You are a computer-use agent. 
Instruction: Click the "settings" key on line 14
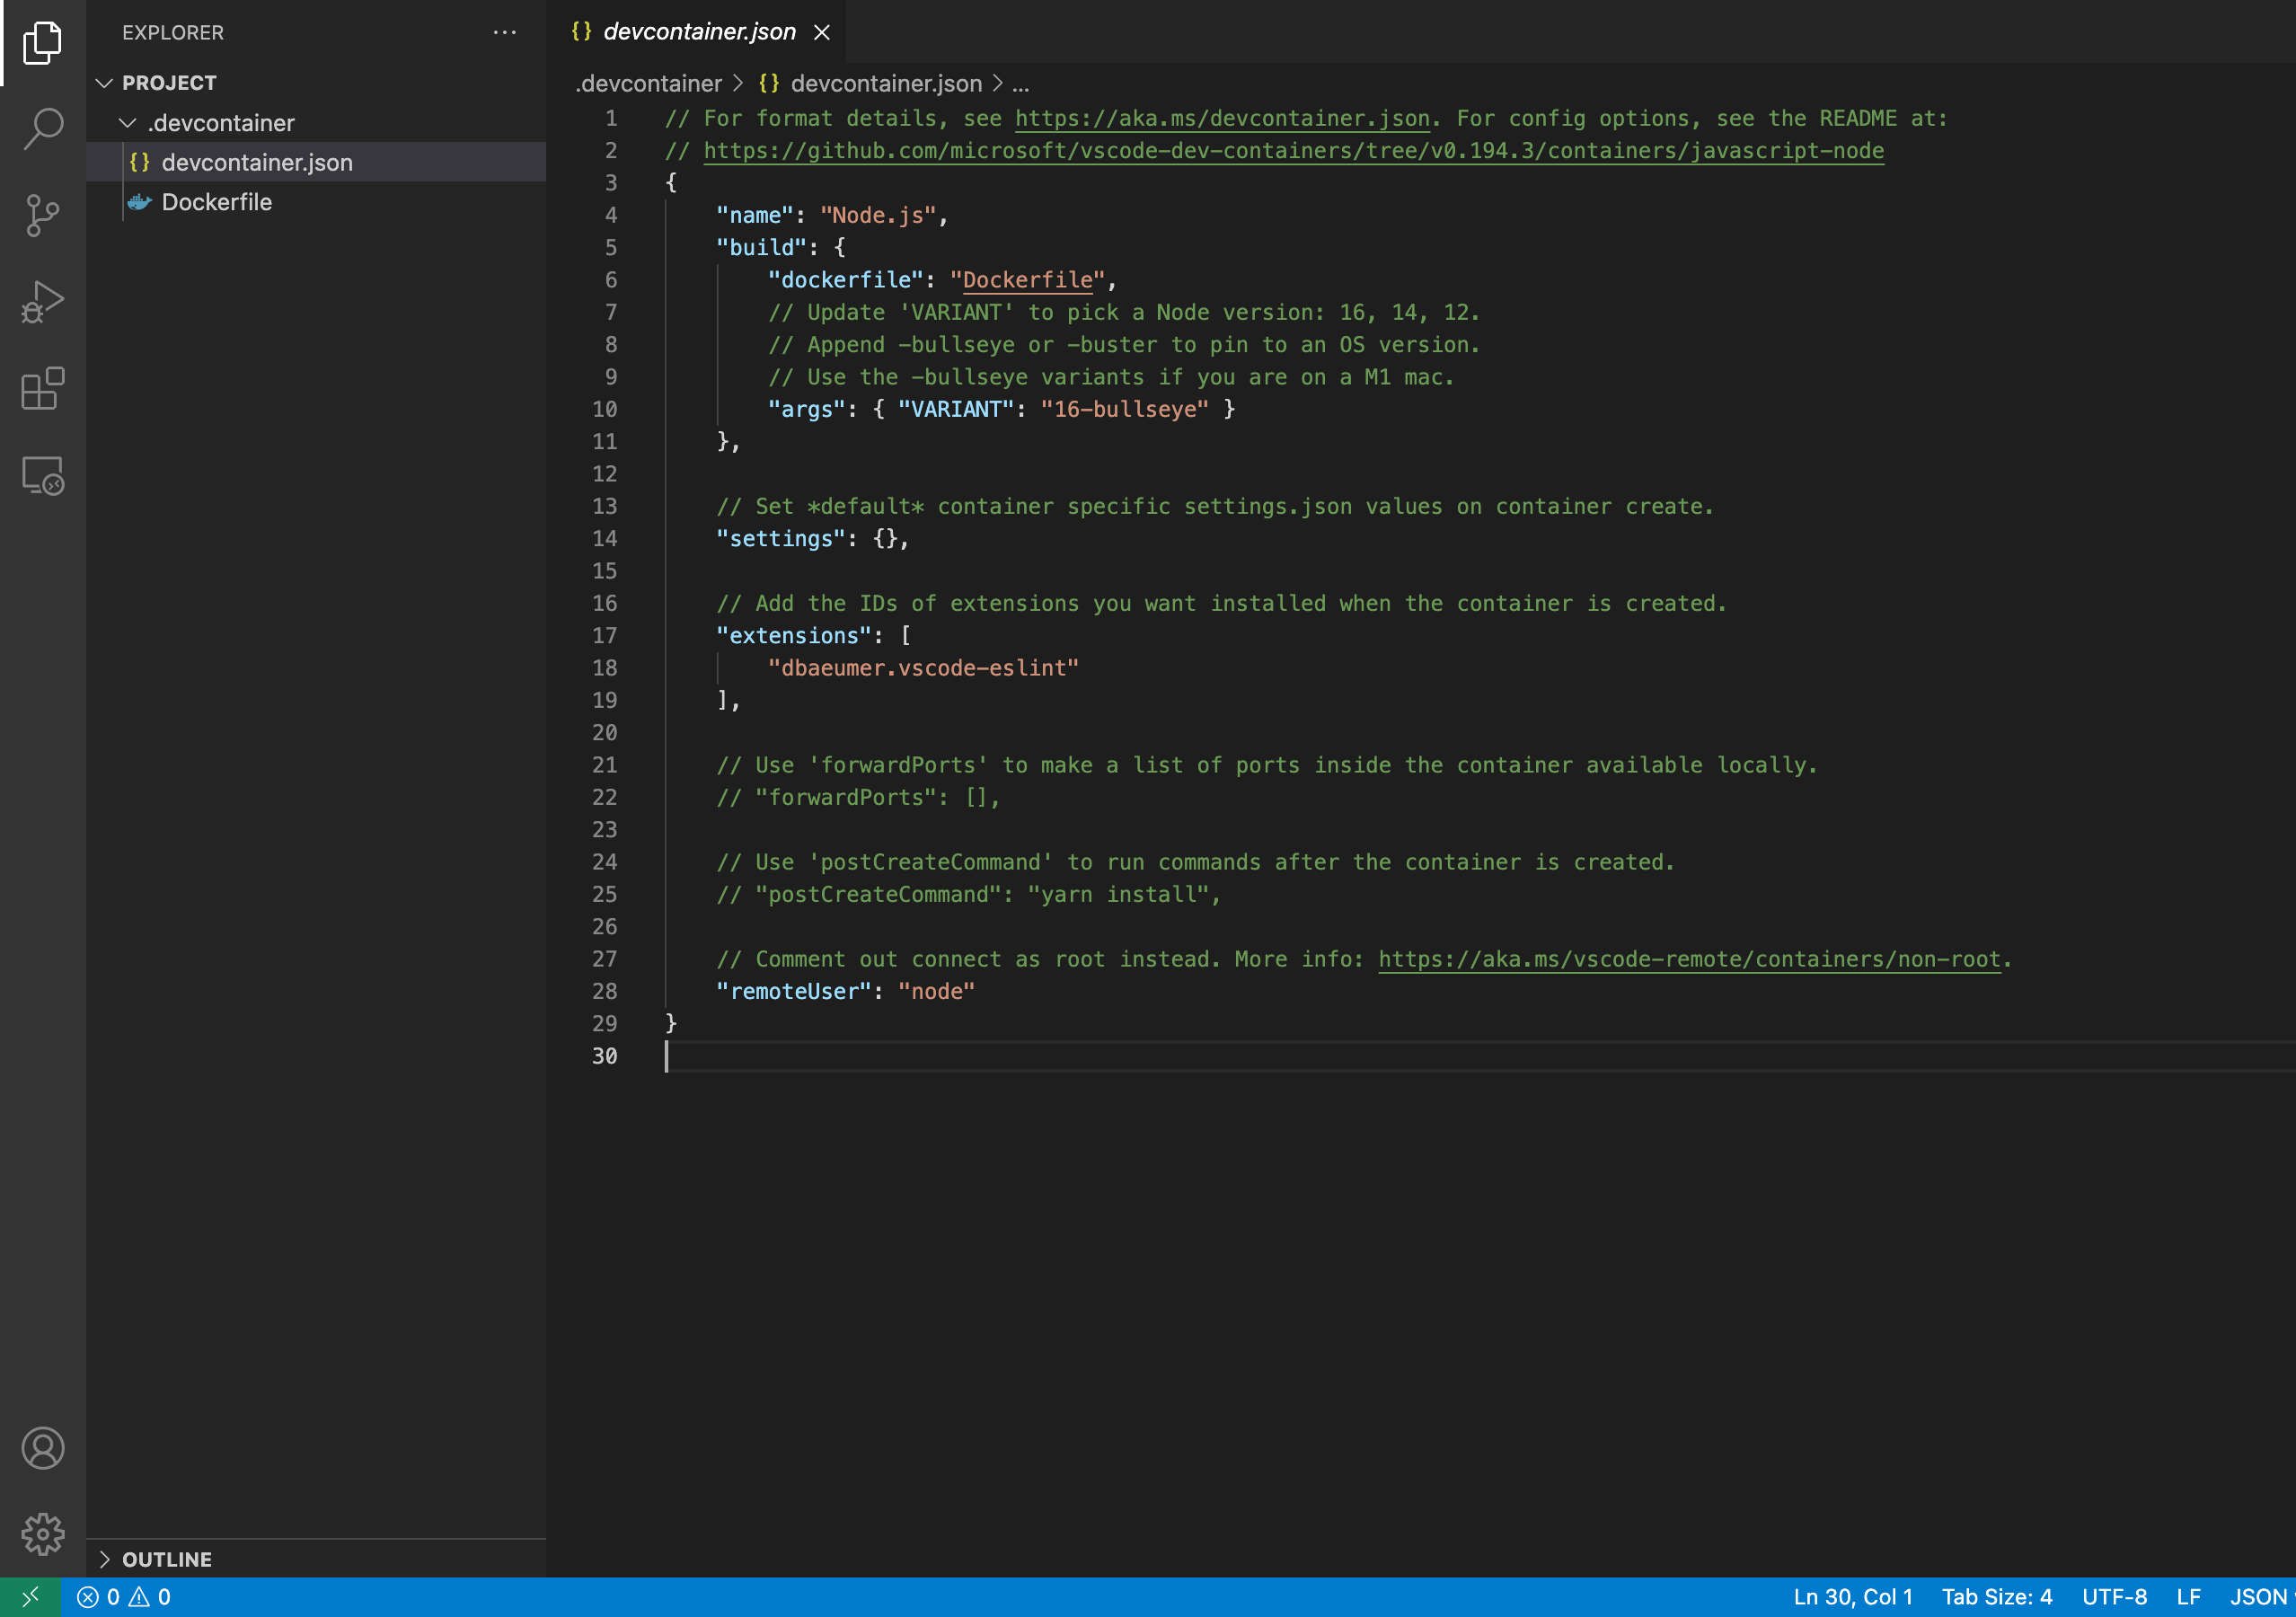tap(781, 539)
